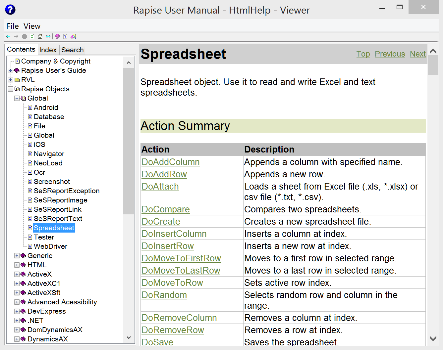Image resolution: width=443 pixels, height=350 pixels.
Task: Click the blue help icon in title bar
Action: 10,10
